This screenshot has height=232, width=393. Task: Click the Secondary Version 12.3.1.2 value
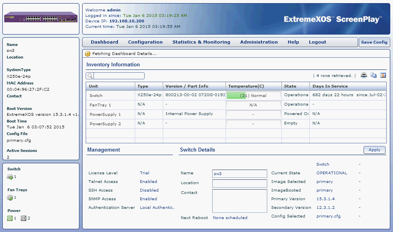[325, 208]
